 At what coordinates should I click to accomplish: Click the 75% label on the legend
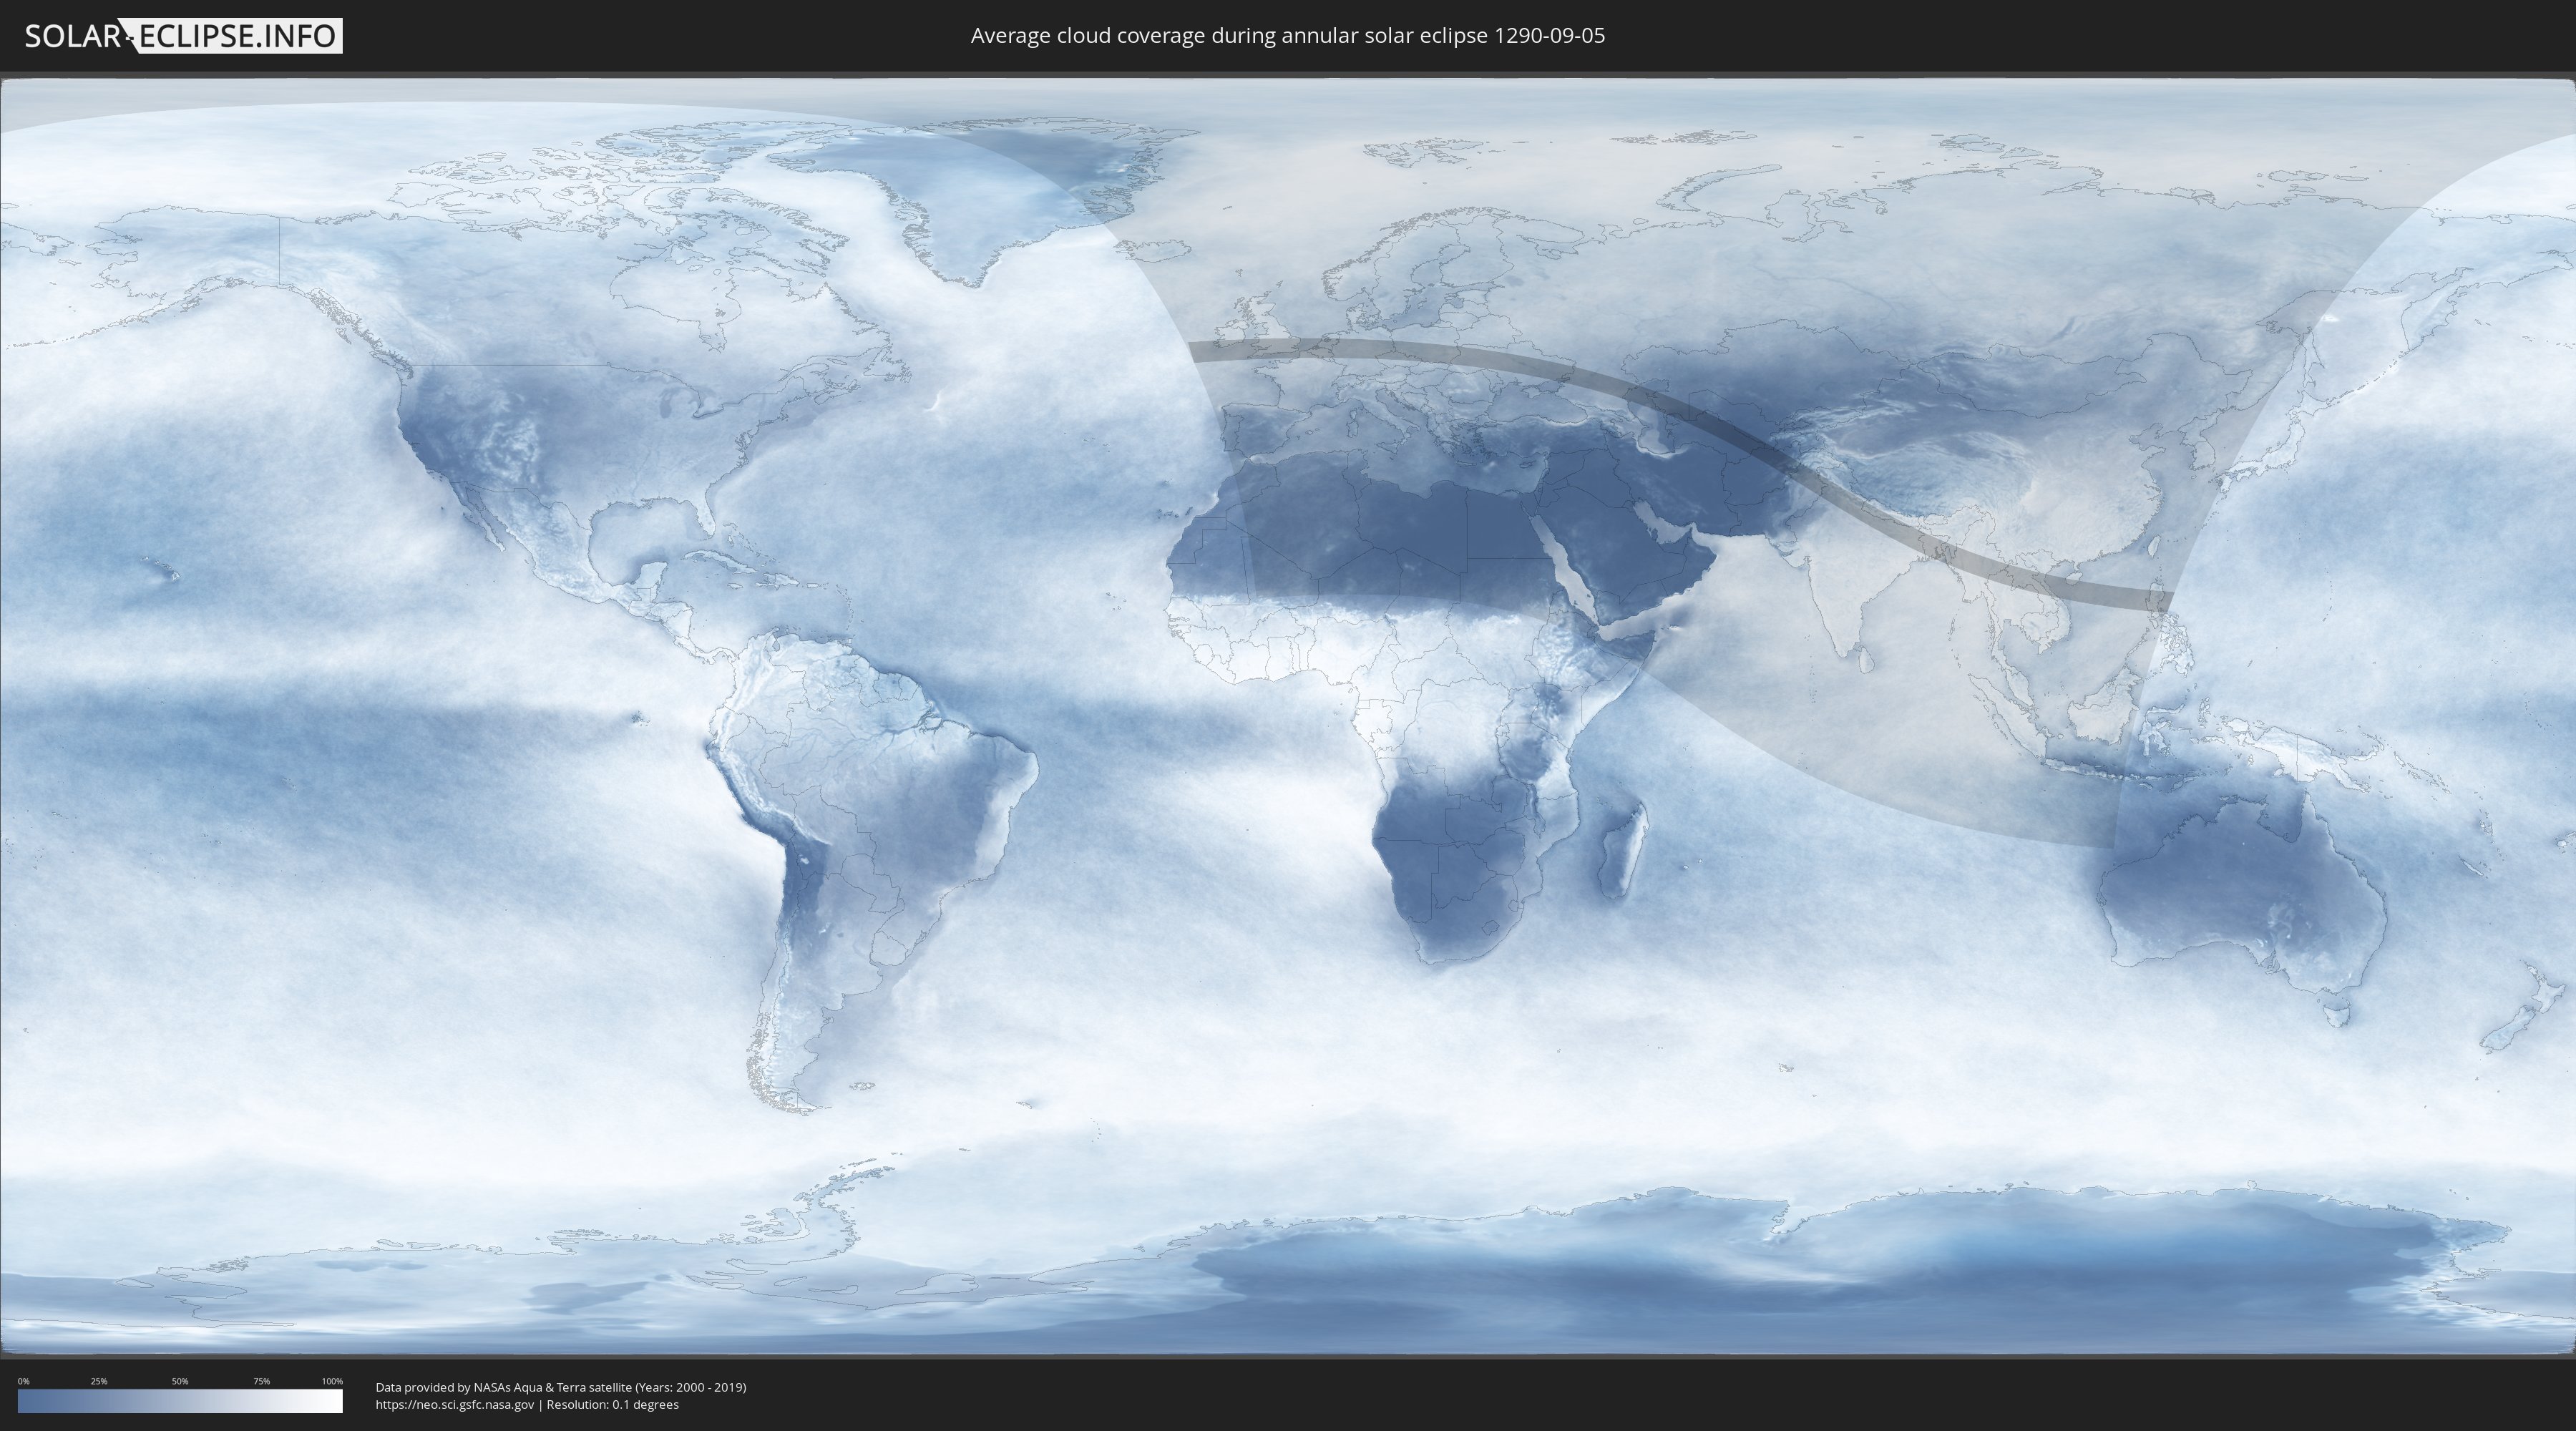pos(261,1381)
